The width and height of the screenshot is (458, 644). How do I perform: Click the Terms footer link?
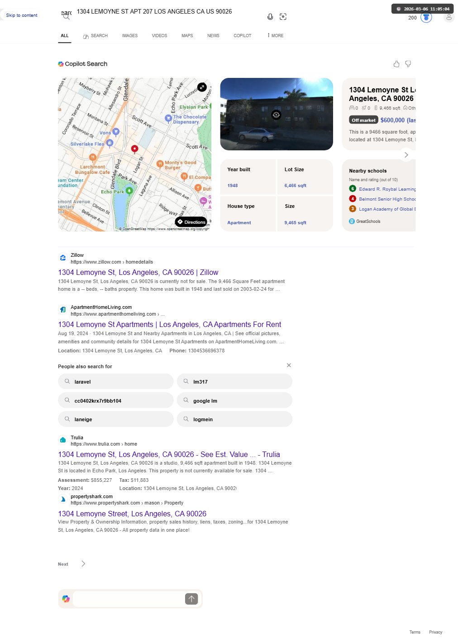click(x=415, y=632)
